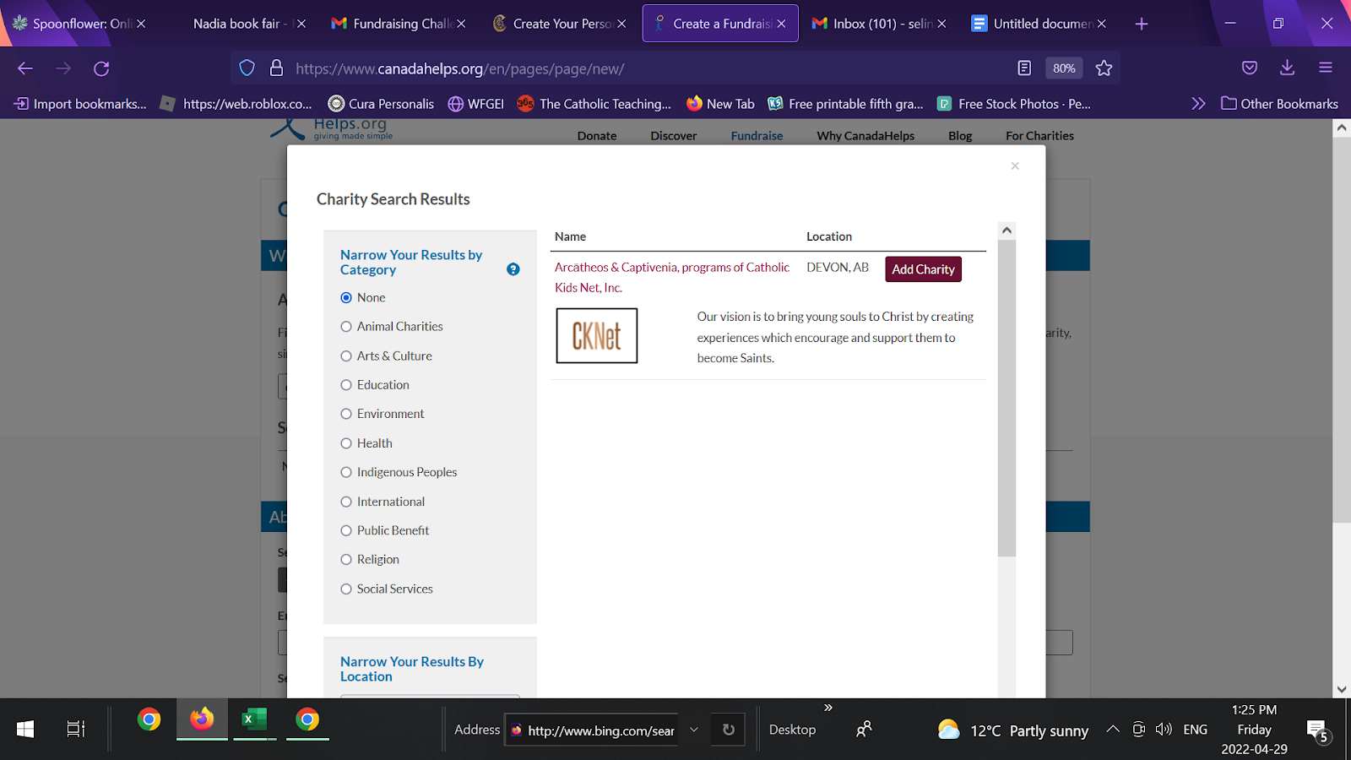1351x760 pixels.
Task: Select Religion category radio button
Action: click(x=346, y=559)
